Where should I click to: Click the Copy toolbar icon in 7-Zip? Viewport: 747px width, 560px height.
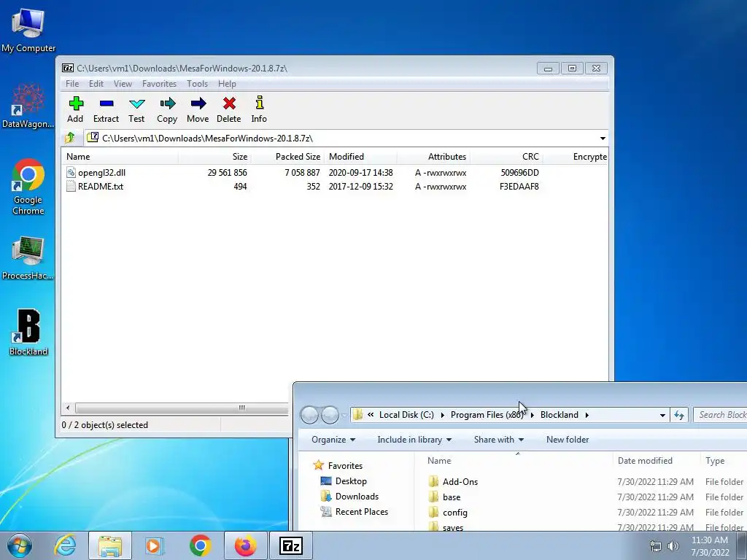(167, 109)
